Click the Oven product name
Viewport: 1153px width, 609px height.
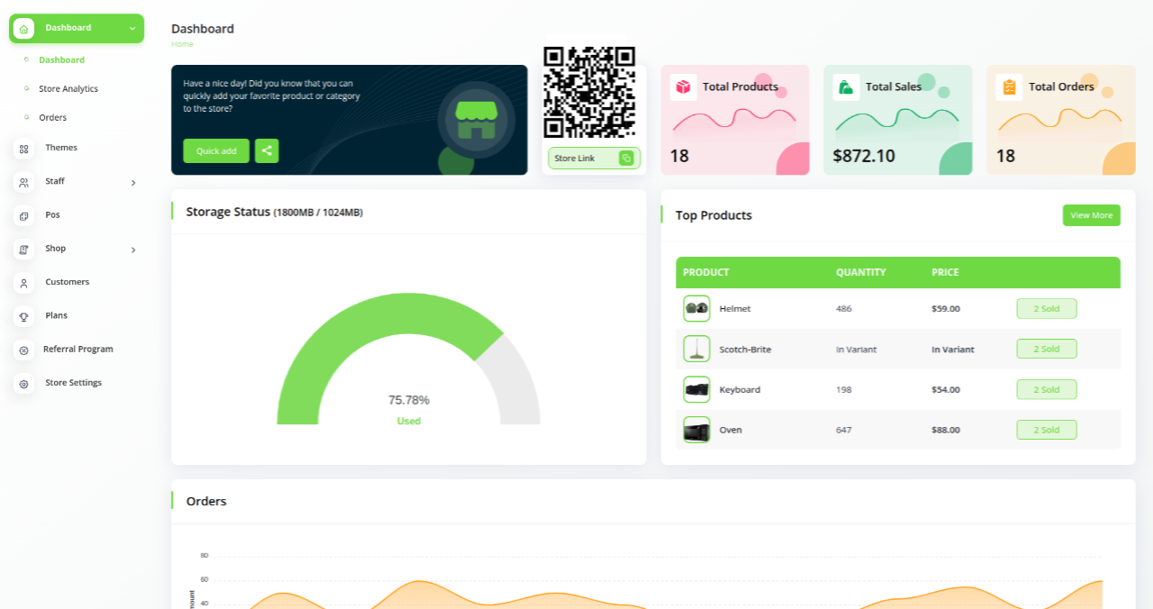point(731,431)
